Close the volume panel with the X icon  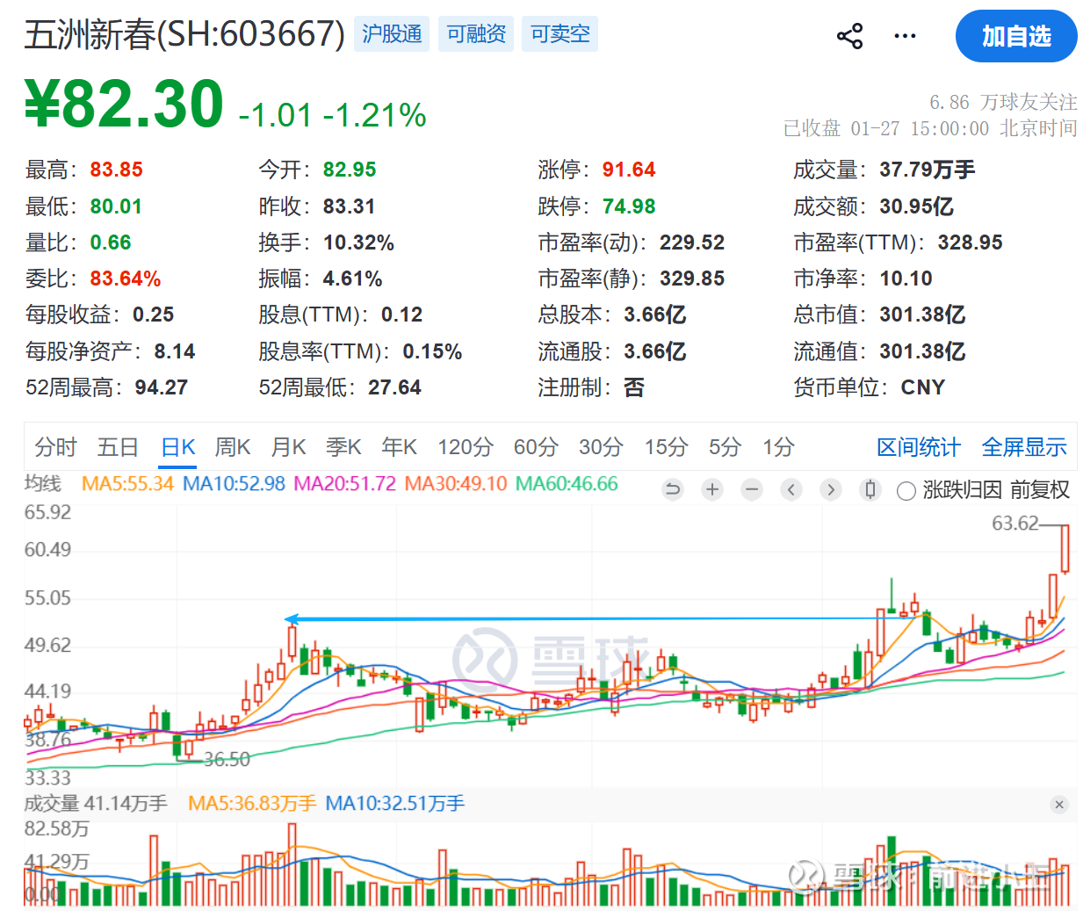pyautogui.click(x=1059, y=805)
